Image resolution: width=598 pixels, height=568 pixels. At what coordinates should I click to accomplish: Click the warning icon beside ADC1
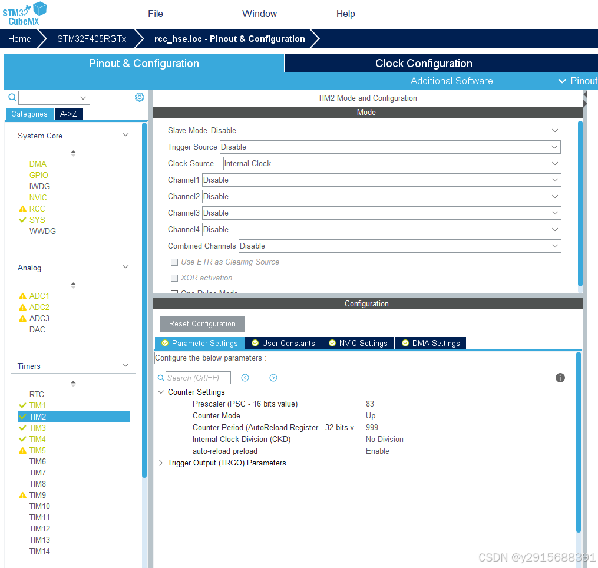pos(22,296)
